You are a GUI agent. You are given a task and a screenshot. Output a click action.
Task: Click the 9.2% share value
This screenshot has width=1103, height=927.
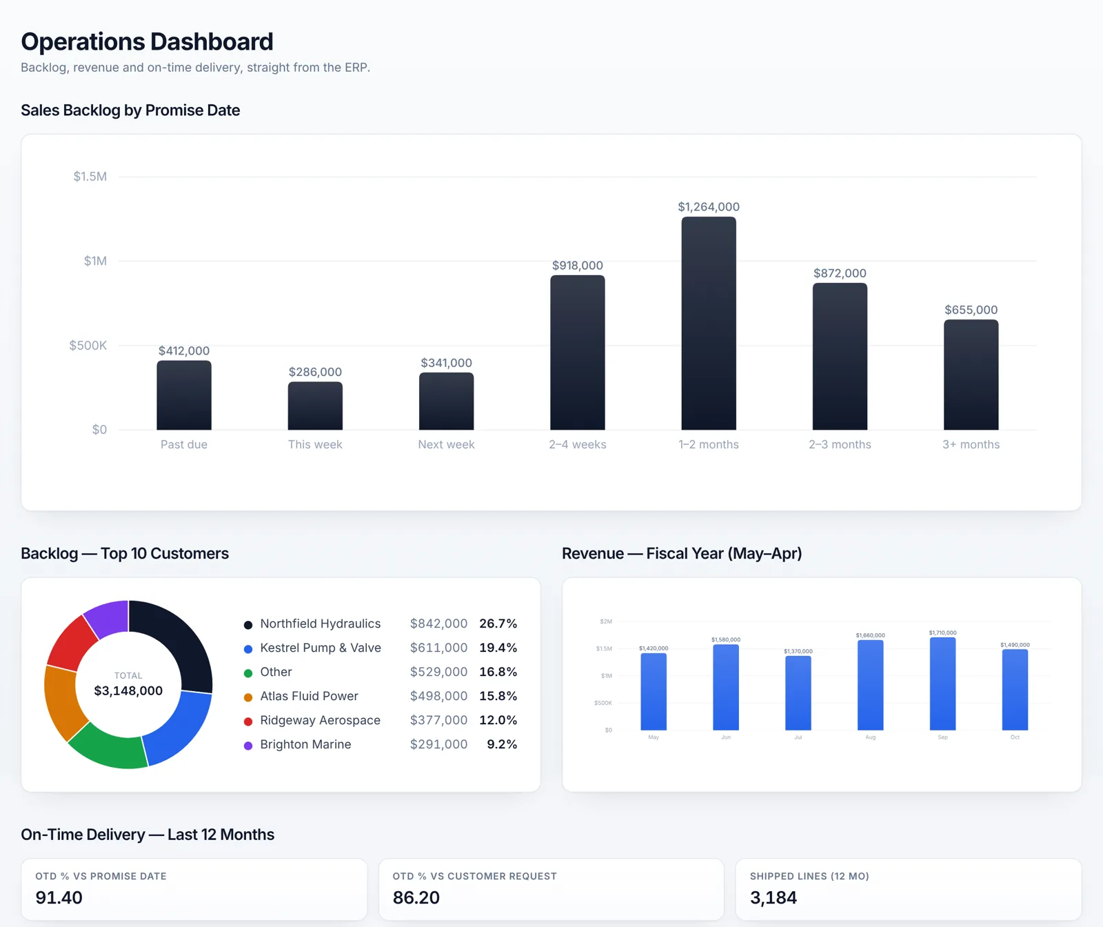[x=502, y=744]
